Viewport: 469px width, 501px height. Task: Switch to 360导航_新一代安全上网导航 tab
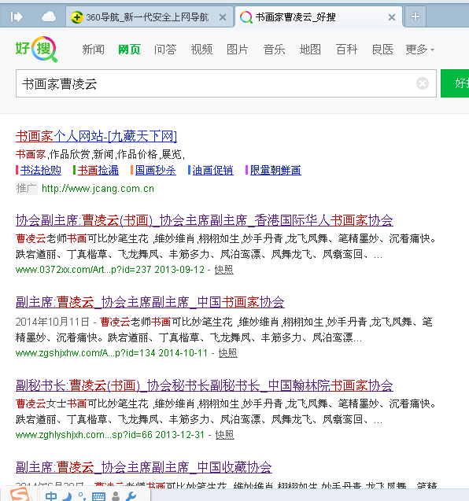(x=150, y=17)
